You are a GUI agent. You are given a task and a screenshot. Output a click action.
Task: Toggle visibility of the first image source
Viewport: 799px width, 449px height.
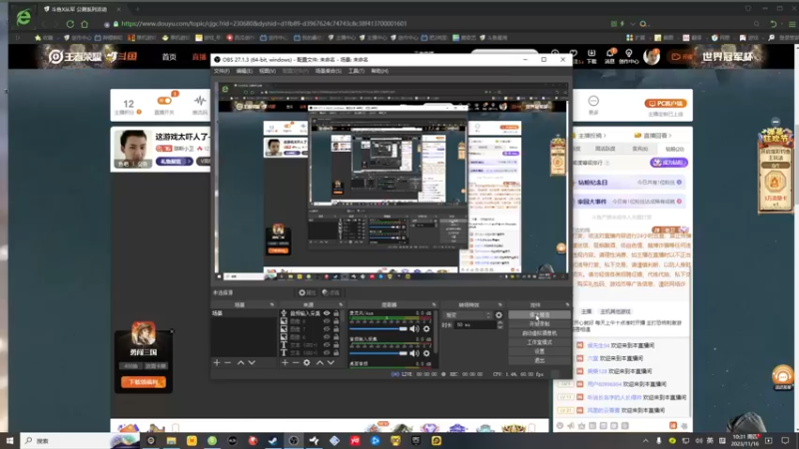point(327,321)
